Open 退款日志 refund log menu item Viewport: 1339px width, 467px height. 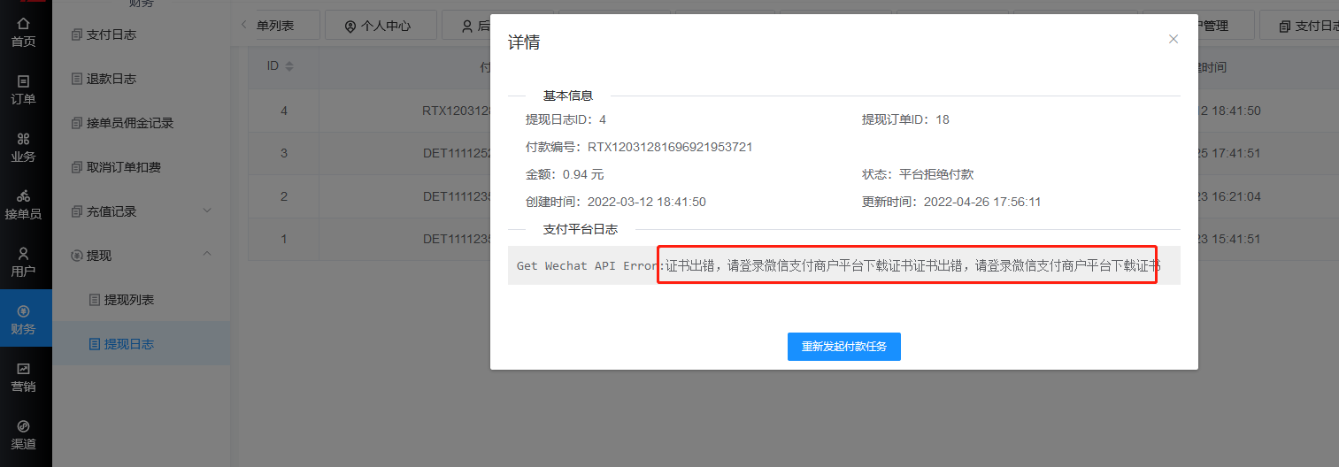(x=142, y=79)
